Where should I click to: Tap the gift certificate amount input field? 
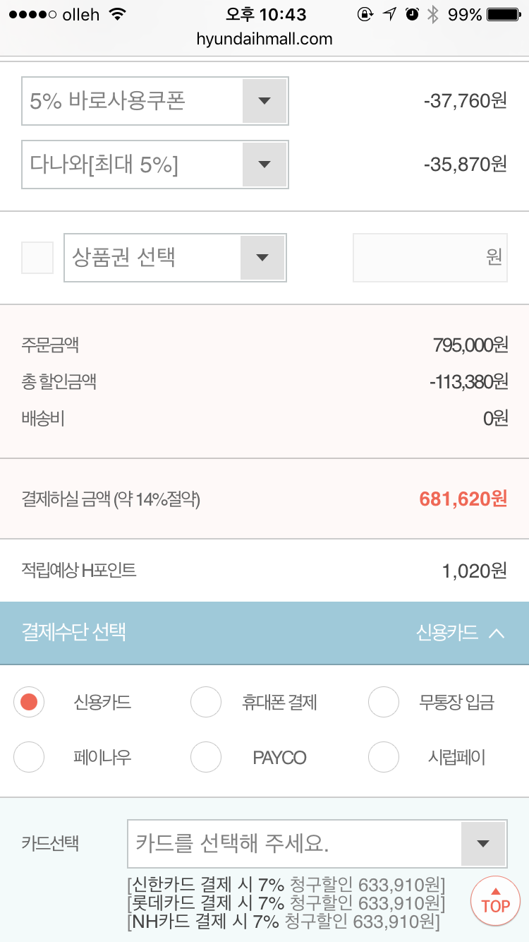[x=430, y=258]
